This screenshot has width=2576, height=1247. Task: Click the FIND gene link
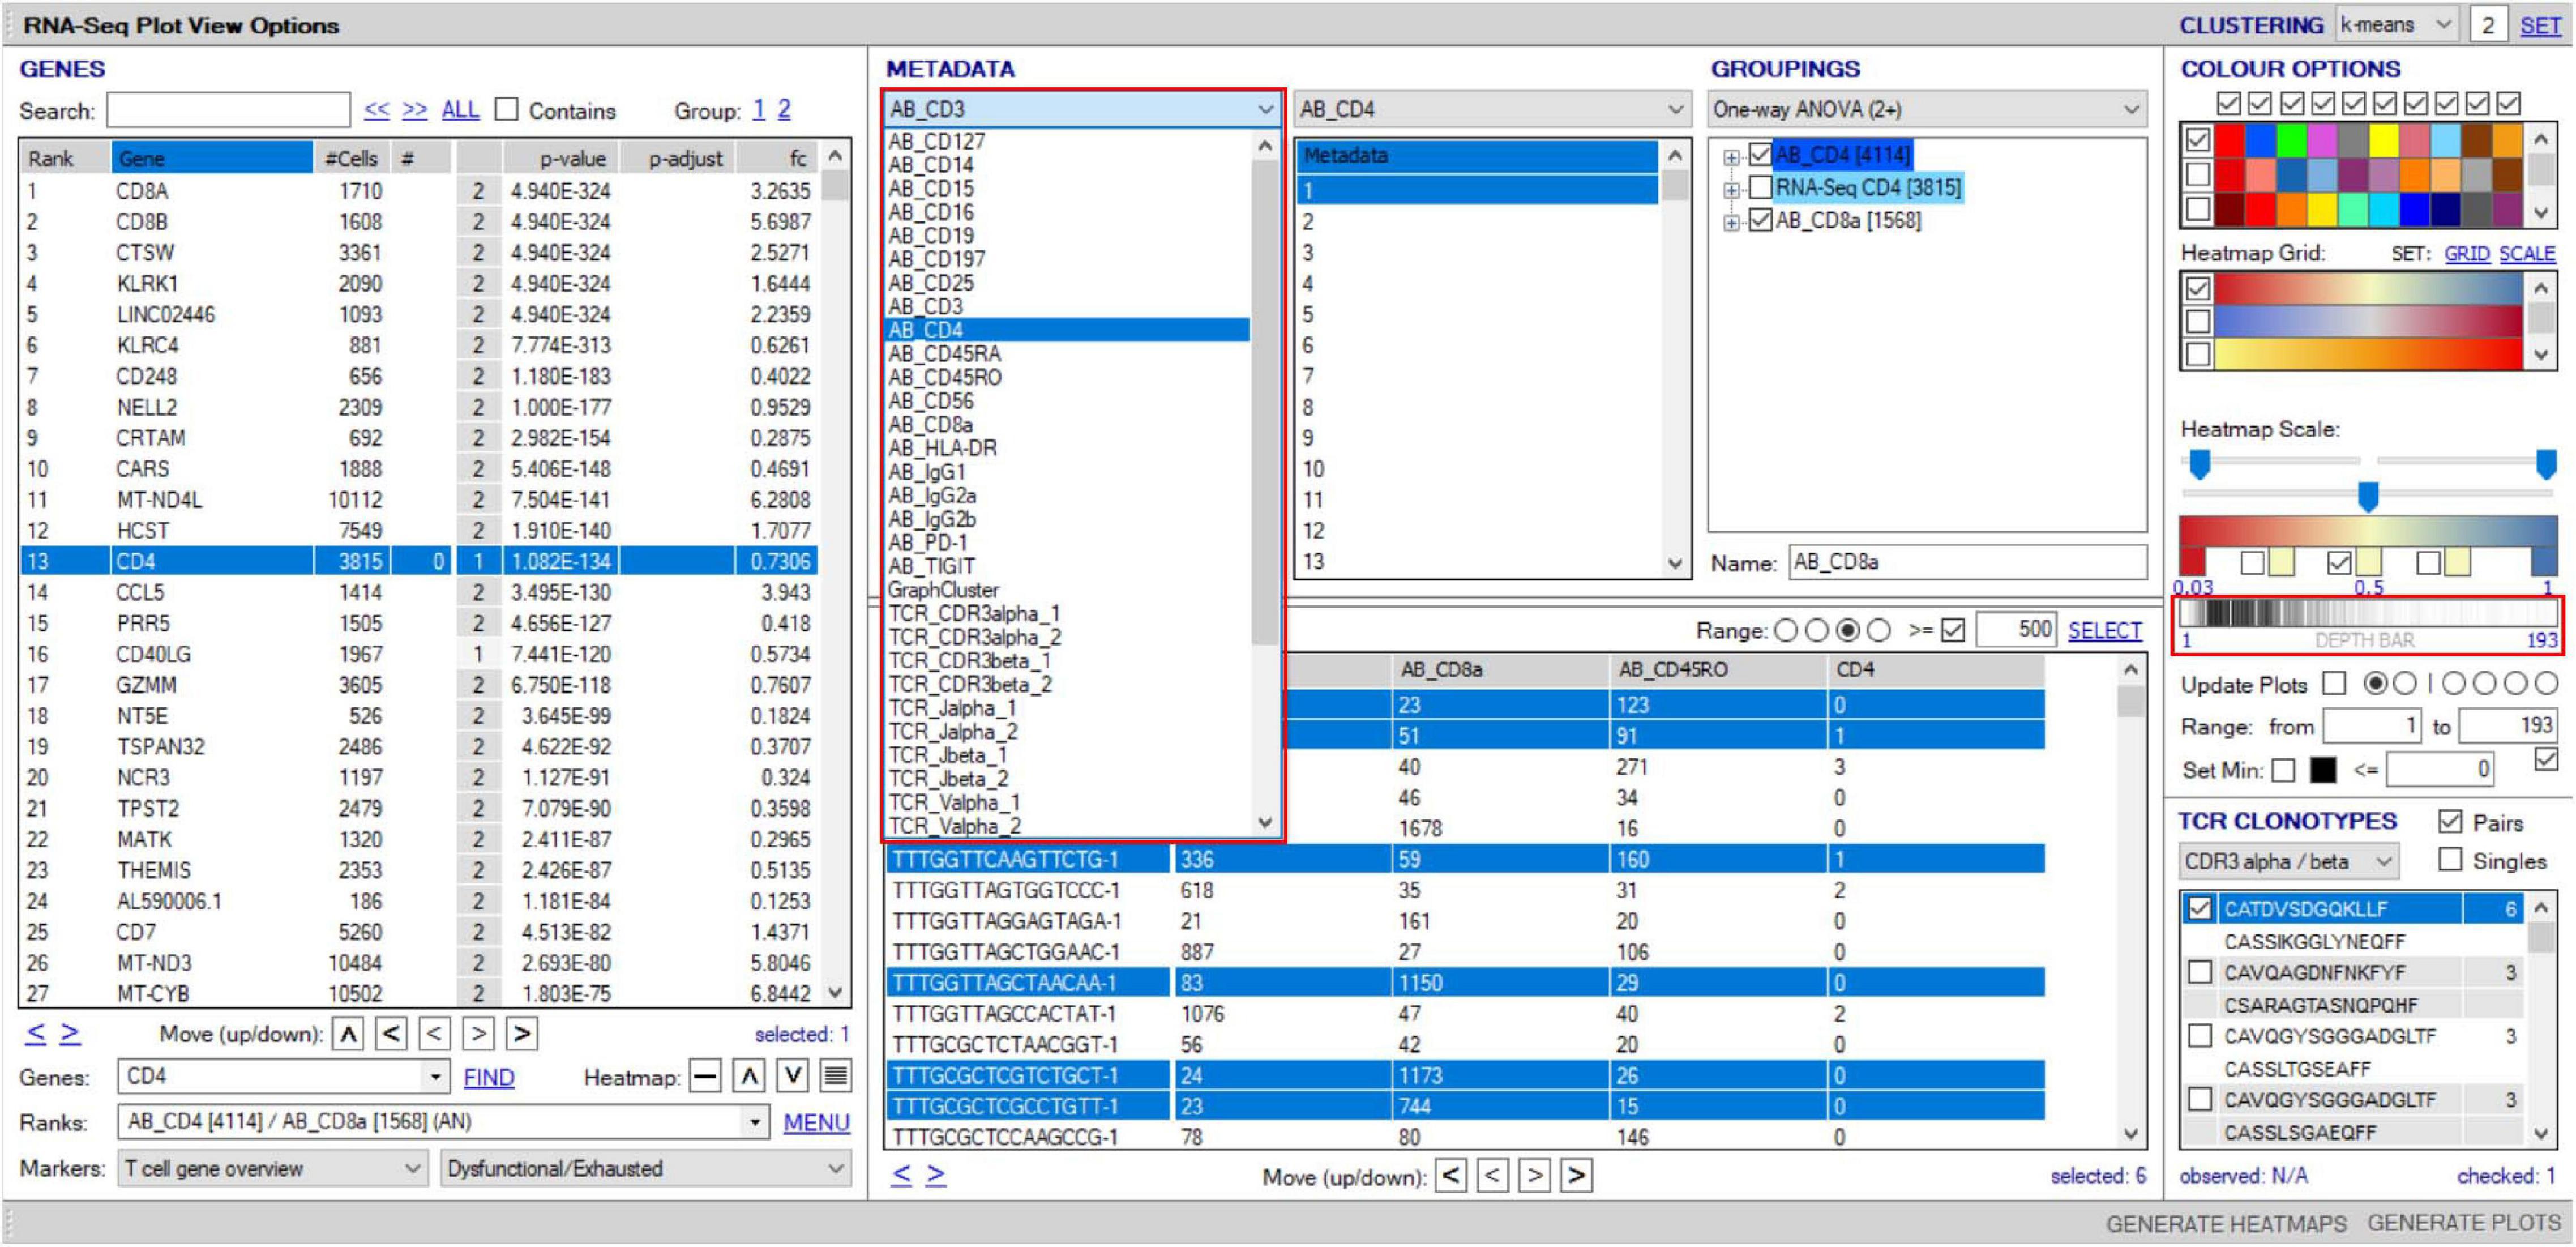(x=489, y=1078)
